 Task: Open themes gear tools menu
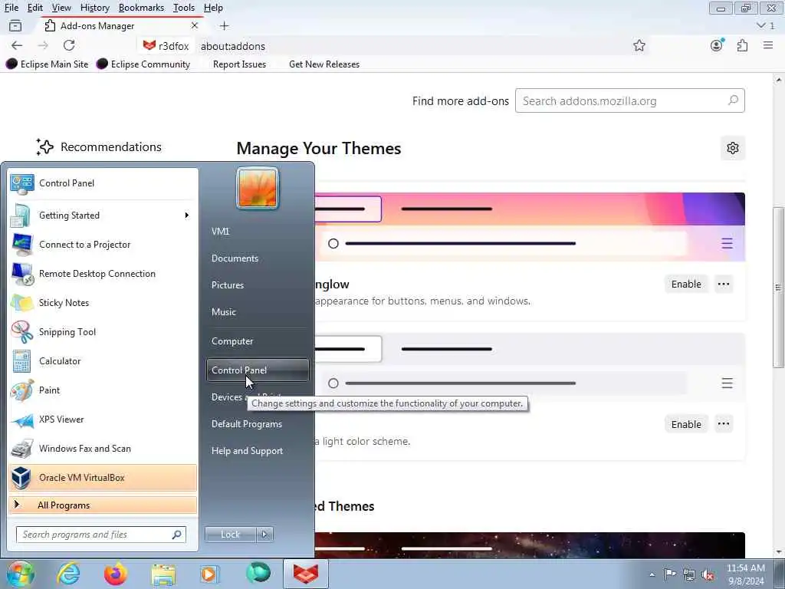tap(733, 148)
